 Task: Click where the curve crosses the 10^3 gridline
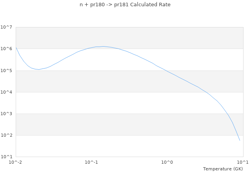pyautogui.click(x=228, y=114)
